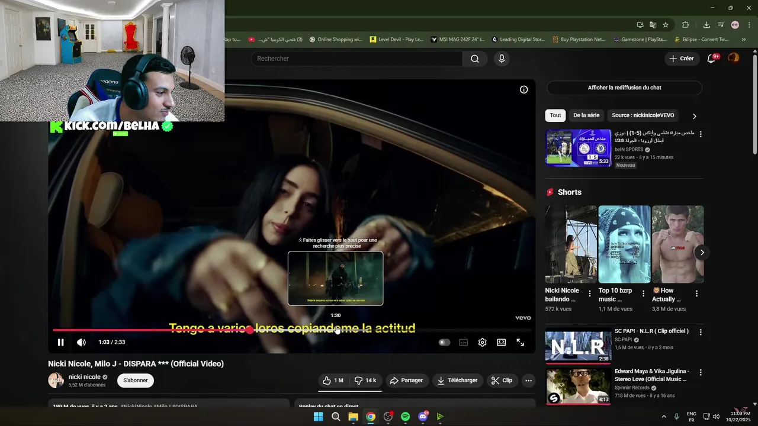Click Afficher la rediffusion du chat
758x426 pixels.
[x=624, y=88]
